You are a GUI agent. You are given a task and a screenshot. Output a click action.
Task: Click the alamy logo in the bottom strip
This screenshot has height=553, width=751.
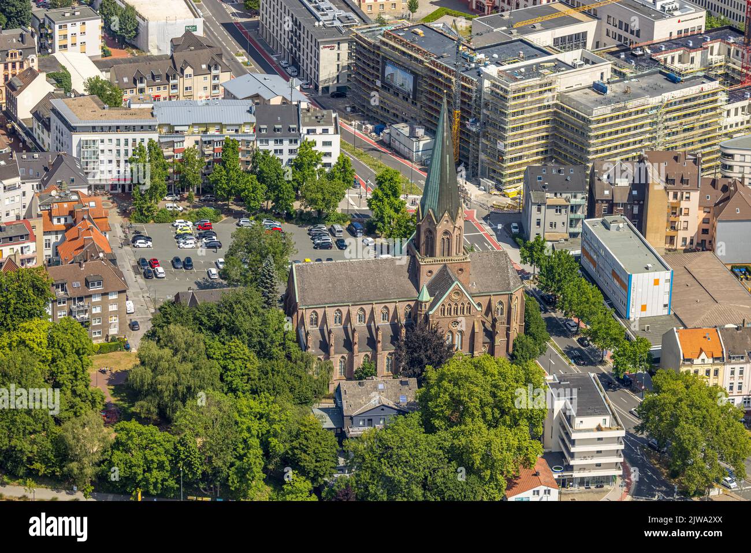58,526
